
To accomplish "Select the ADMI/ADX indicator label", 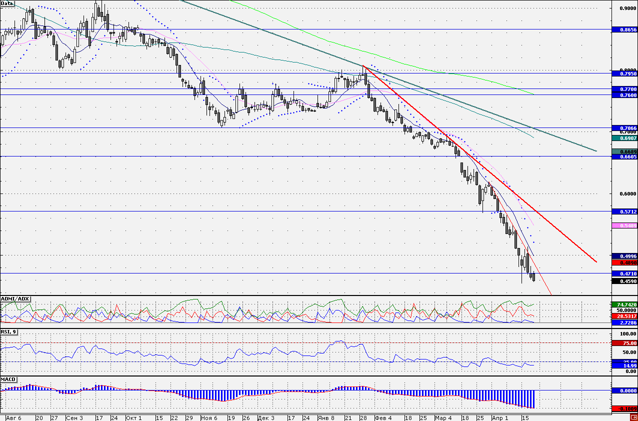I will click(15, 299).
